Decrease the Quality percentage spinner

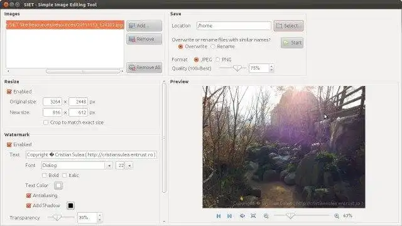coord(271,70)
